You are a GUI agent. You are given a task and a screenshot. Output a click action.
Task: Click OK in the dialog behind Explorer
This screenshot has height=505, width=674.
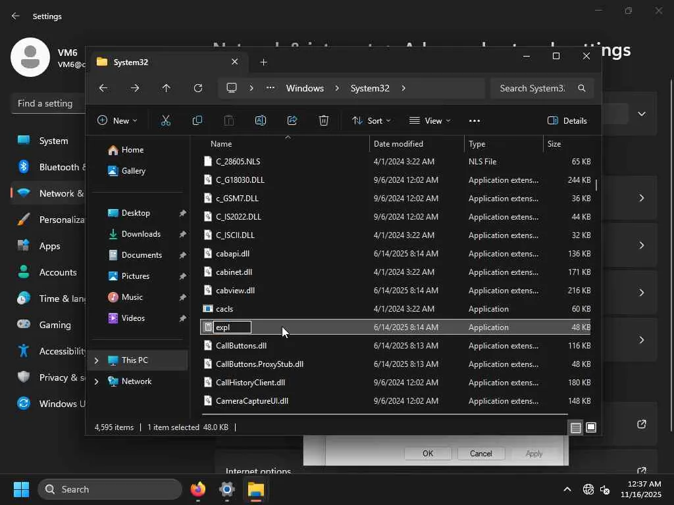[x=428, y=454]
